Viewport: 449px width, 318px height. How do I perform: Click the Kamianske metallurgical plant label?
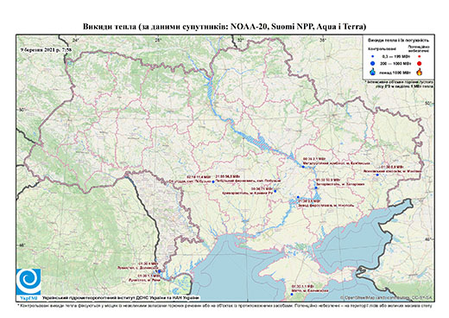(x=337, y=162)
